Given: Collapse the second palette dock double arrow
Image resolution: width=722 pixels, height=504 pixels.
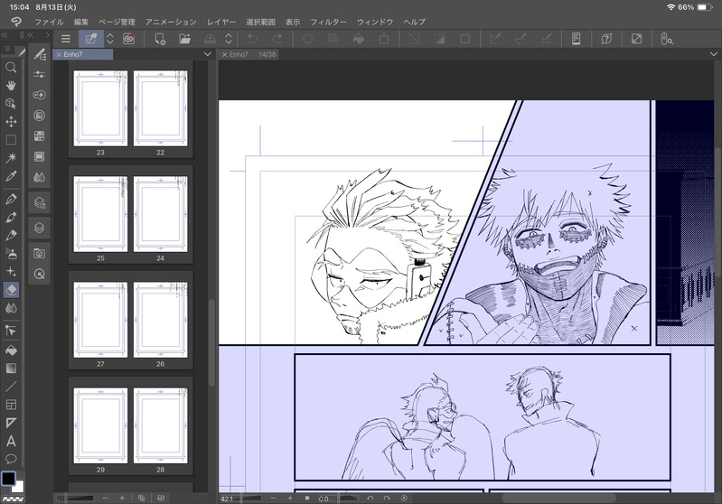Looking at the screenshot, I should 31,35.
